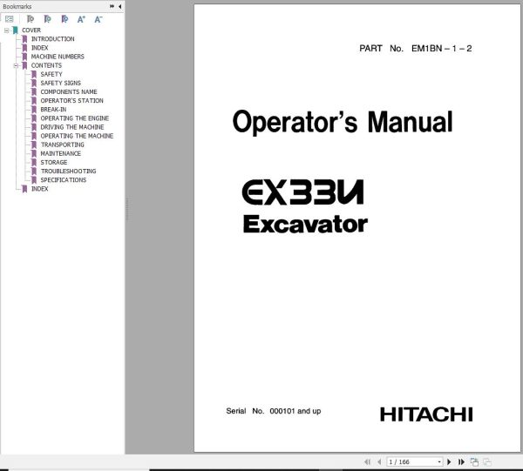The height and width of the screenshot is (471, 523).
Task: Click the Bookmarks panel title
Action: point(17,6)
